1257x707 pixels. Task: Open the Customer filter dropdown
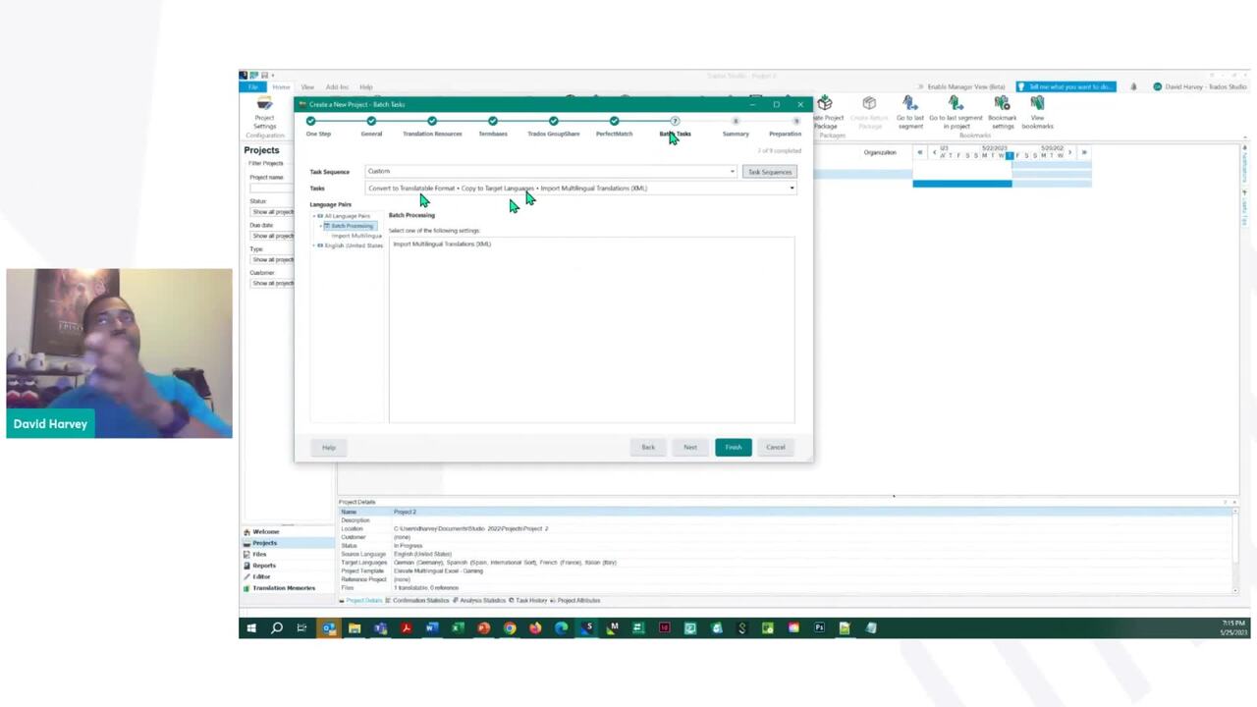point(272,283)
